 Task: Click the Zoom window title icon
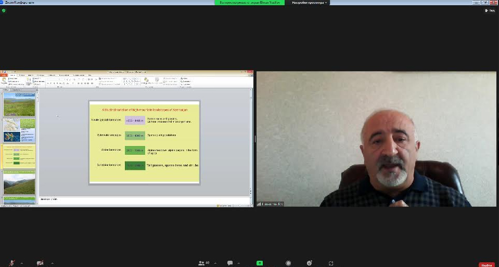(1, 2)
